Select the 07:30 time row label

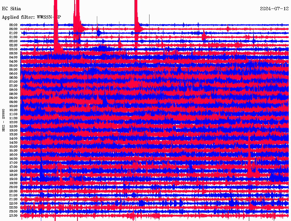point(13,86)
